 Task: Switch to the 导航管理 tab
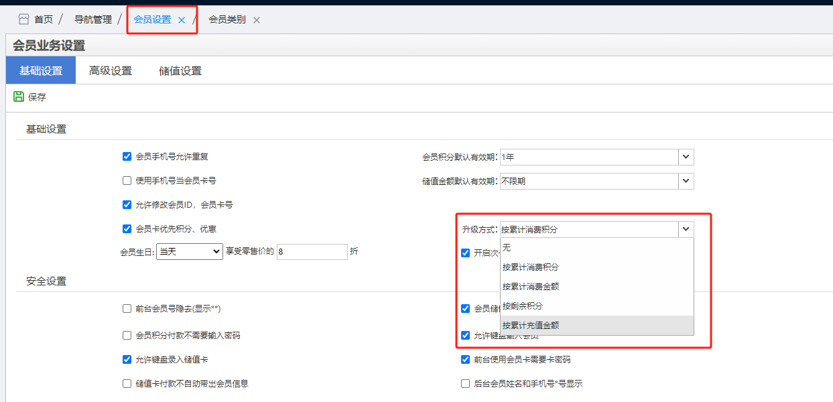coord(93,19)
